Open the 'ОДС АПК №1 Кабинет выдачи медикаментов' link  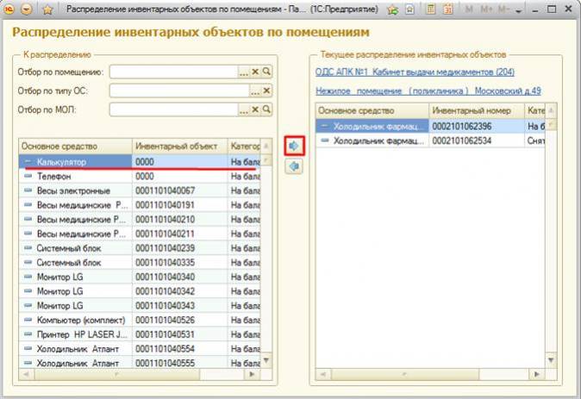[415, 72]
